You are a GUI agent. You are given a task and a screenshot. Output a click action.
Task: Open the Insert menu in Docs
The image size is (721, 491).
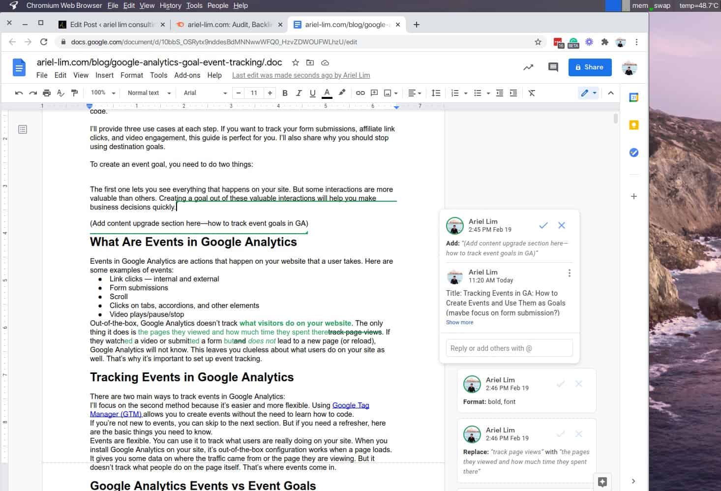[x=104, y=75]
